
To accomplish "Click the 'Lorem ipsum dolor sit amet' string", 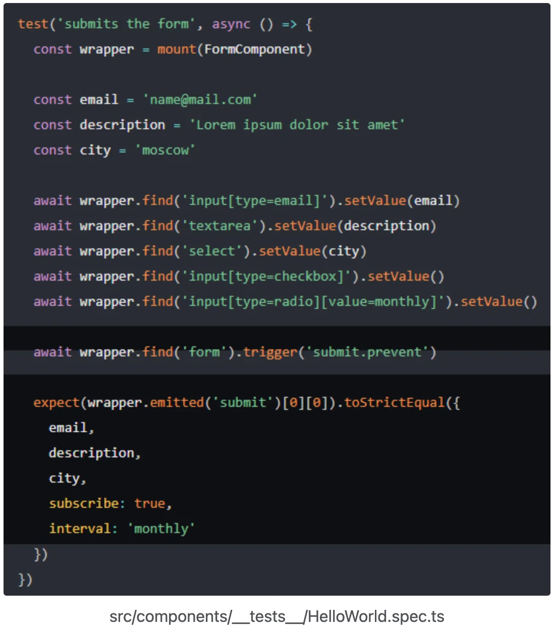I will pyautogui.click(x=297, y=125).
